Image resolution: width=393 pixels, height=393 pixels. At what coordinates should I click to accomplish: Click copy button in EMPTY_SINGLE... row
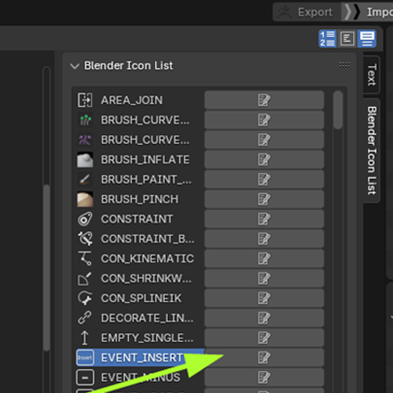pyautogui.click(x=264, y=337)
